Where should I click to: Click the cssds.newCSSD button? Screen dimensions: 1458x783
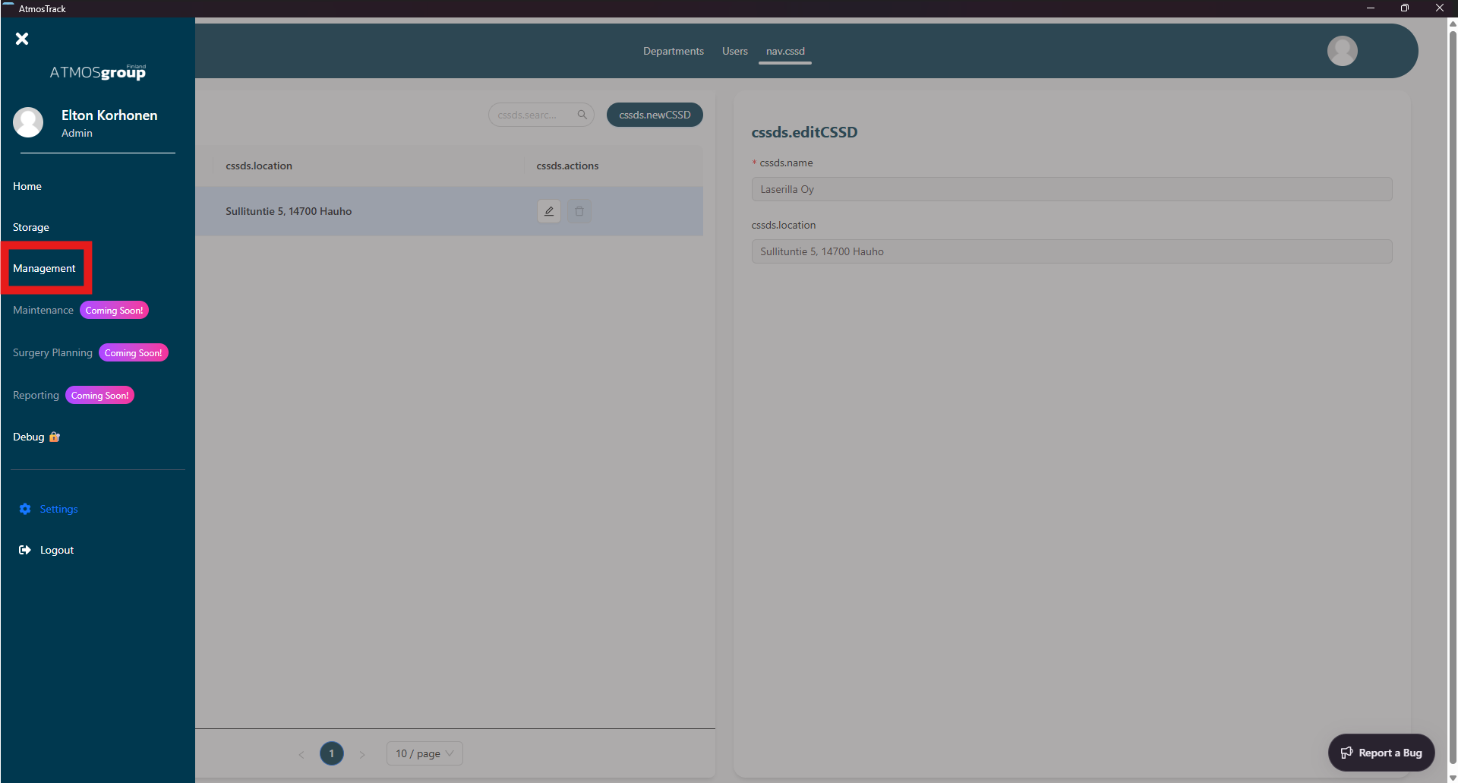point(655,115)
